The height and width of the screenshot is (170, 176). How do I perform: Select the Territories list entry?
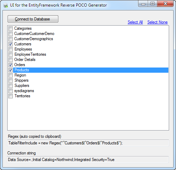click(22, 96)
